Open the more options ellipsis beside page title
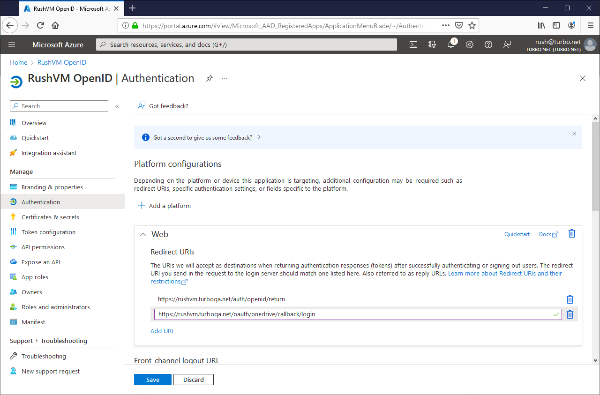Image resolution: width=600 pixels, height=395 pixels. [x=225, y=78]
